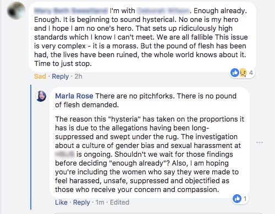
Task: Click the blurred avatar of the first commenter
Action: click(x=16, y=10)
